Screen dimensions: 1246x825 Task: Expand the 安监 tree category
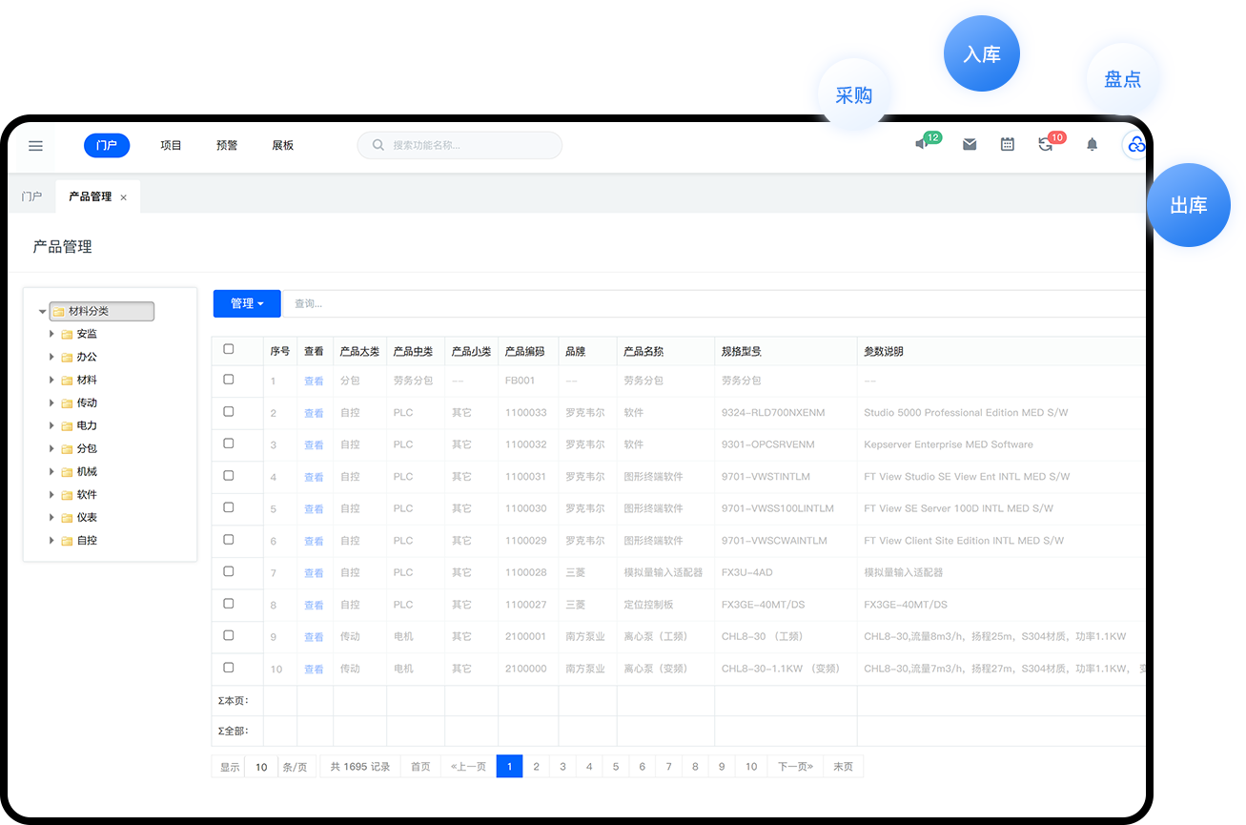tap(51, 334)
